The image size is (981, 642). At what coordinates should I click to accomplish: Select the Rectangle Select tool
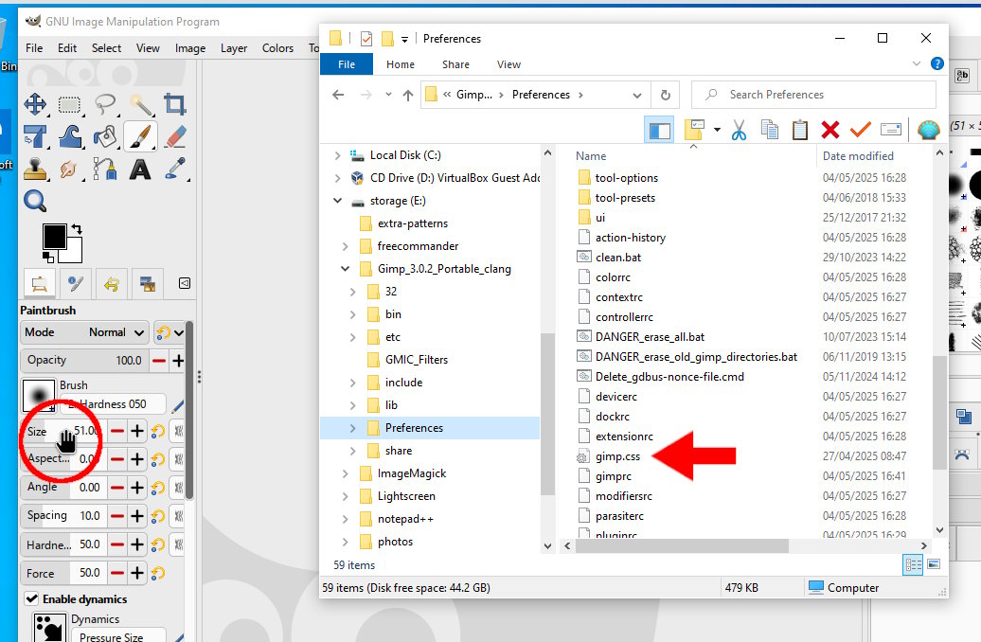point(69,104)
